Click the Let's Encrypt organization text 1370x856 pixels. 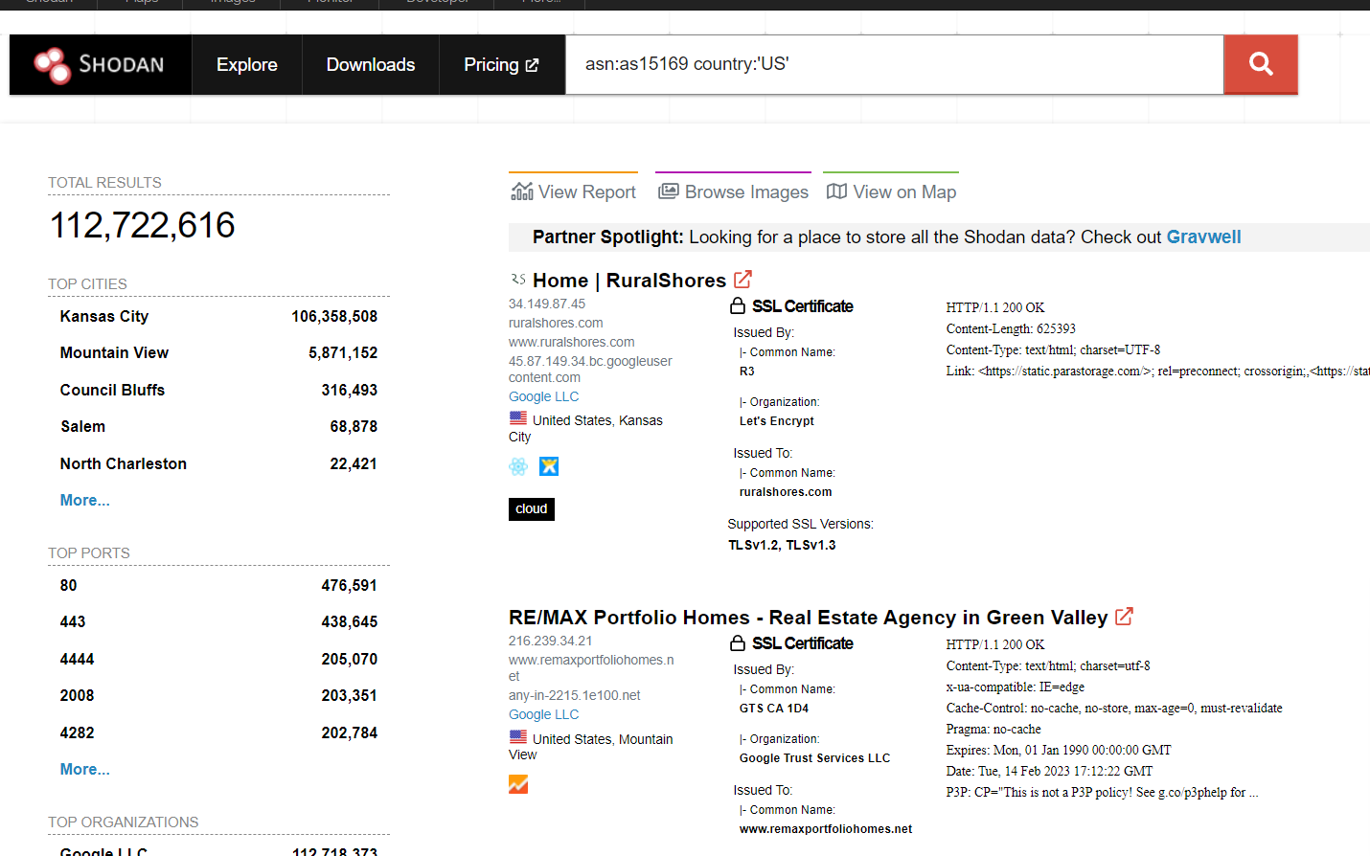[777, 421]
